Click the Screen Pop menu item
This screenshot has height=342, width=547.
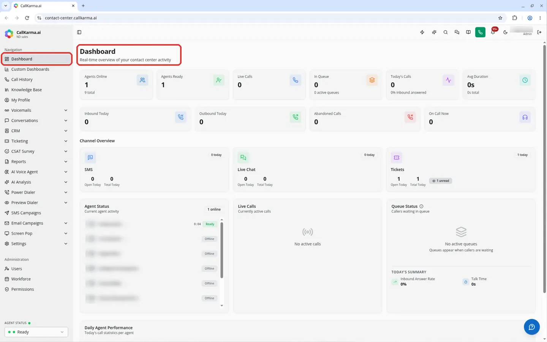tap(36, 233)
